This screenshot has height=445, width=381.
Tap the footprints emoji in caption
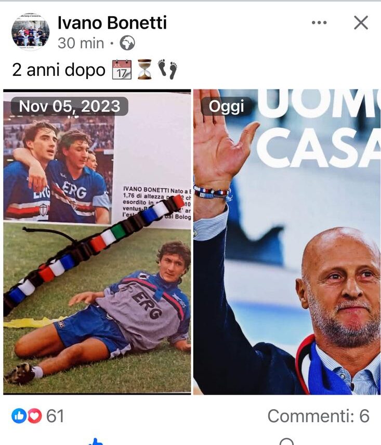pos(168,69)
